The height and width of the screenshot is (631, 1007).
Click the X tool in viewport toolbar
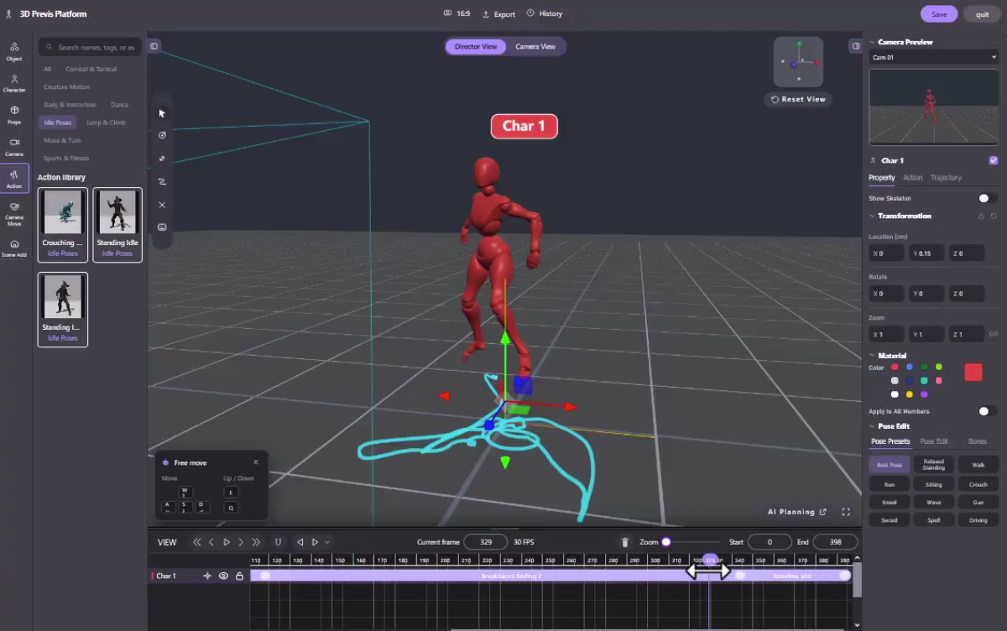point(162,205)
